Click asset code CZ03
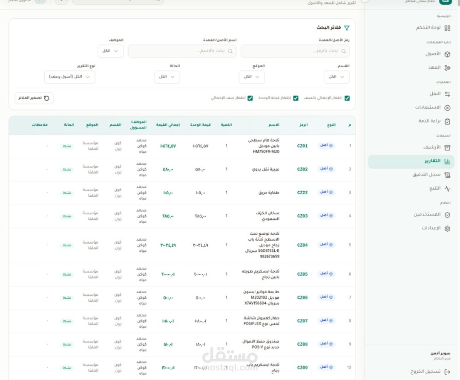 (302, 216)
